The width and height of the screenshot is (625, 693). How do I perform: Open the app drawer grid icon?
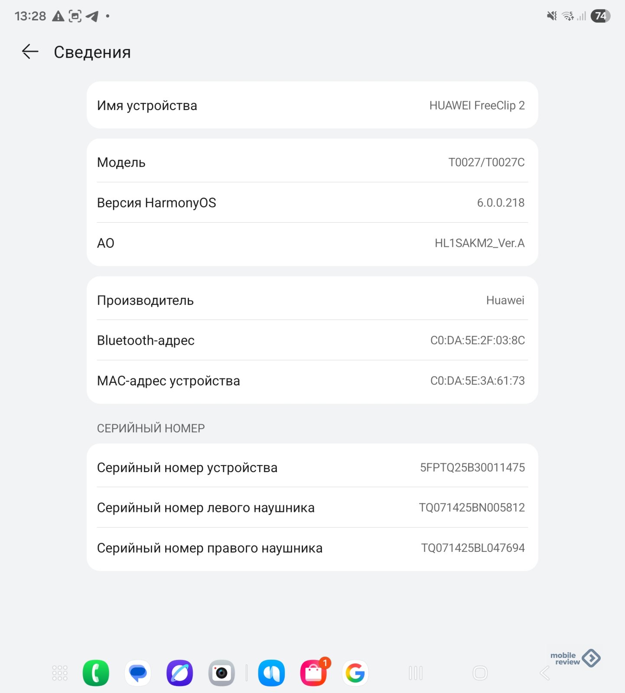pyautogui.click(x=60, y=673)
